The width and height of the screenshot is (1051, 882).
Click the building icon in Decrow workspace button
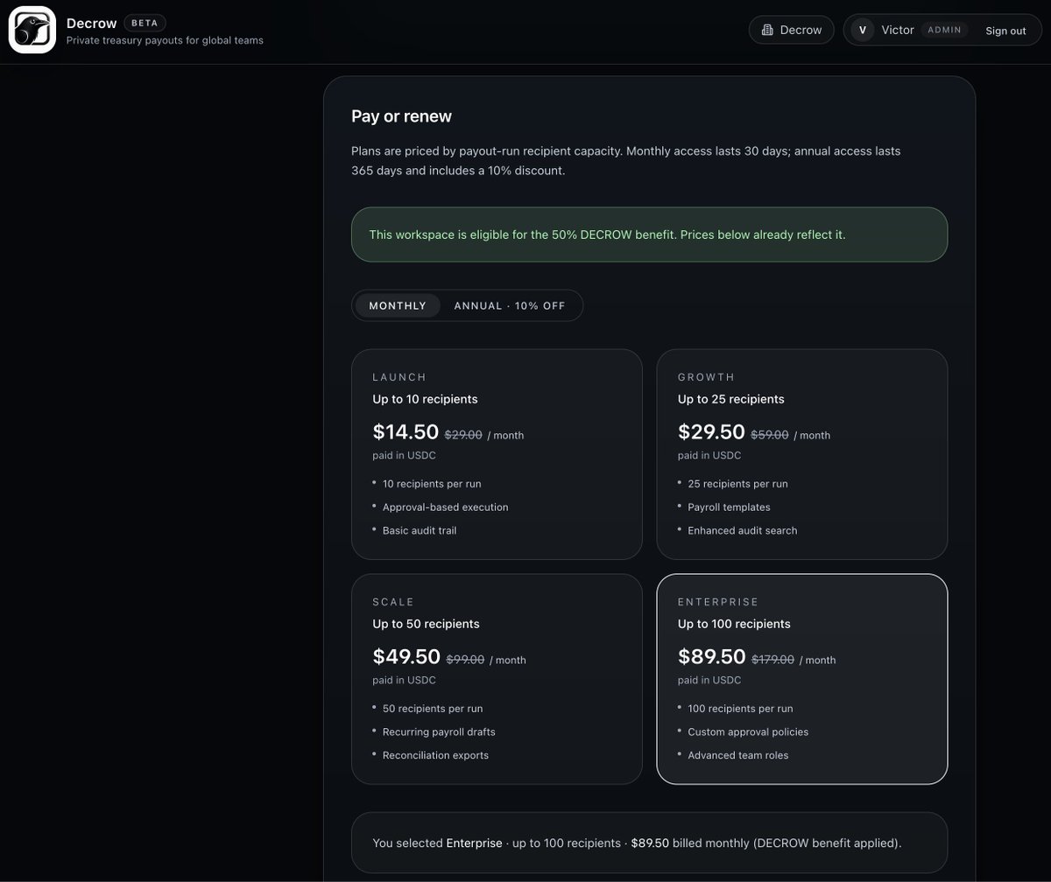pos(767,30)
